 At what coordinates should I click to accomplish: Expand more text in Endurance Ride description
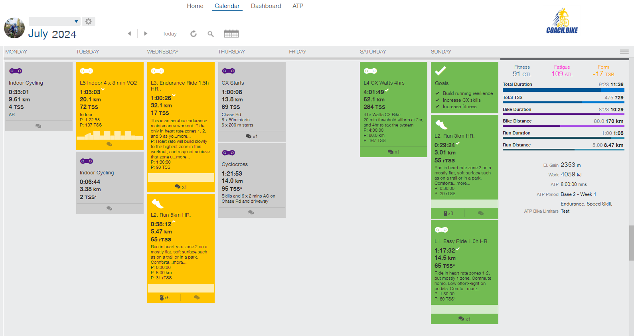pos(183,157)
